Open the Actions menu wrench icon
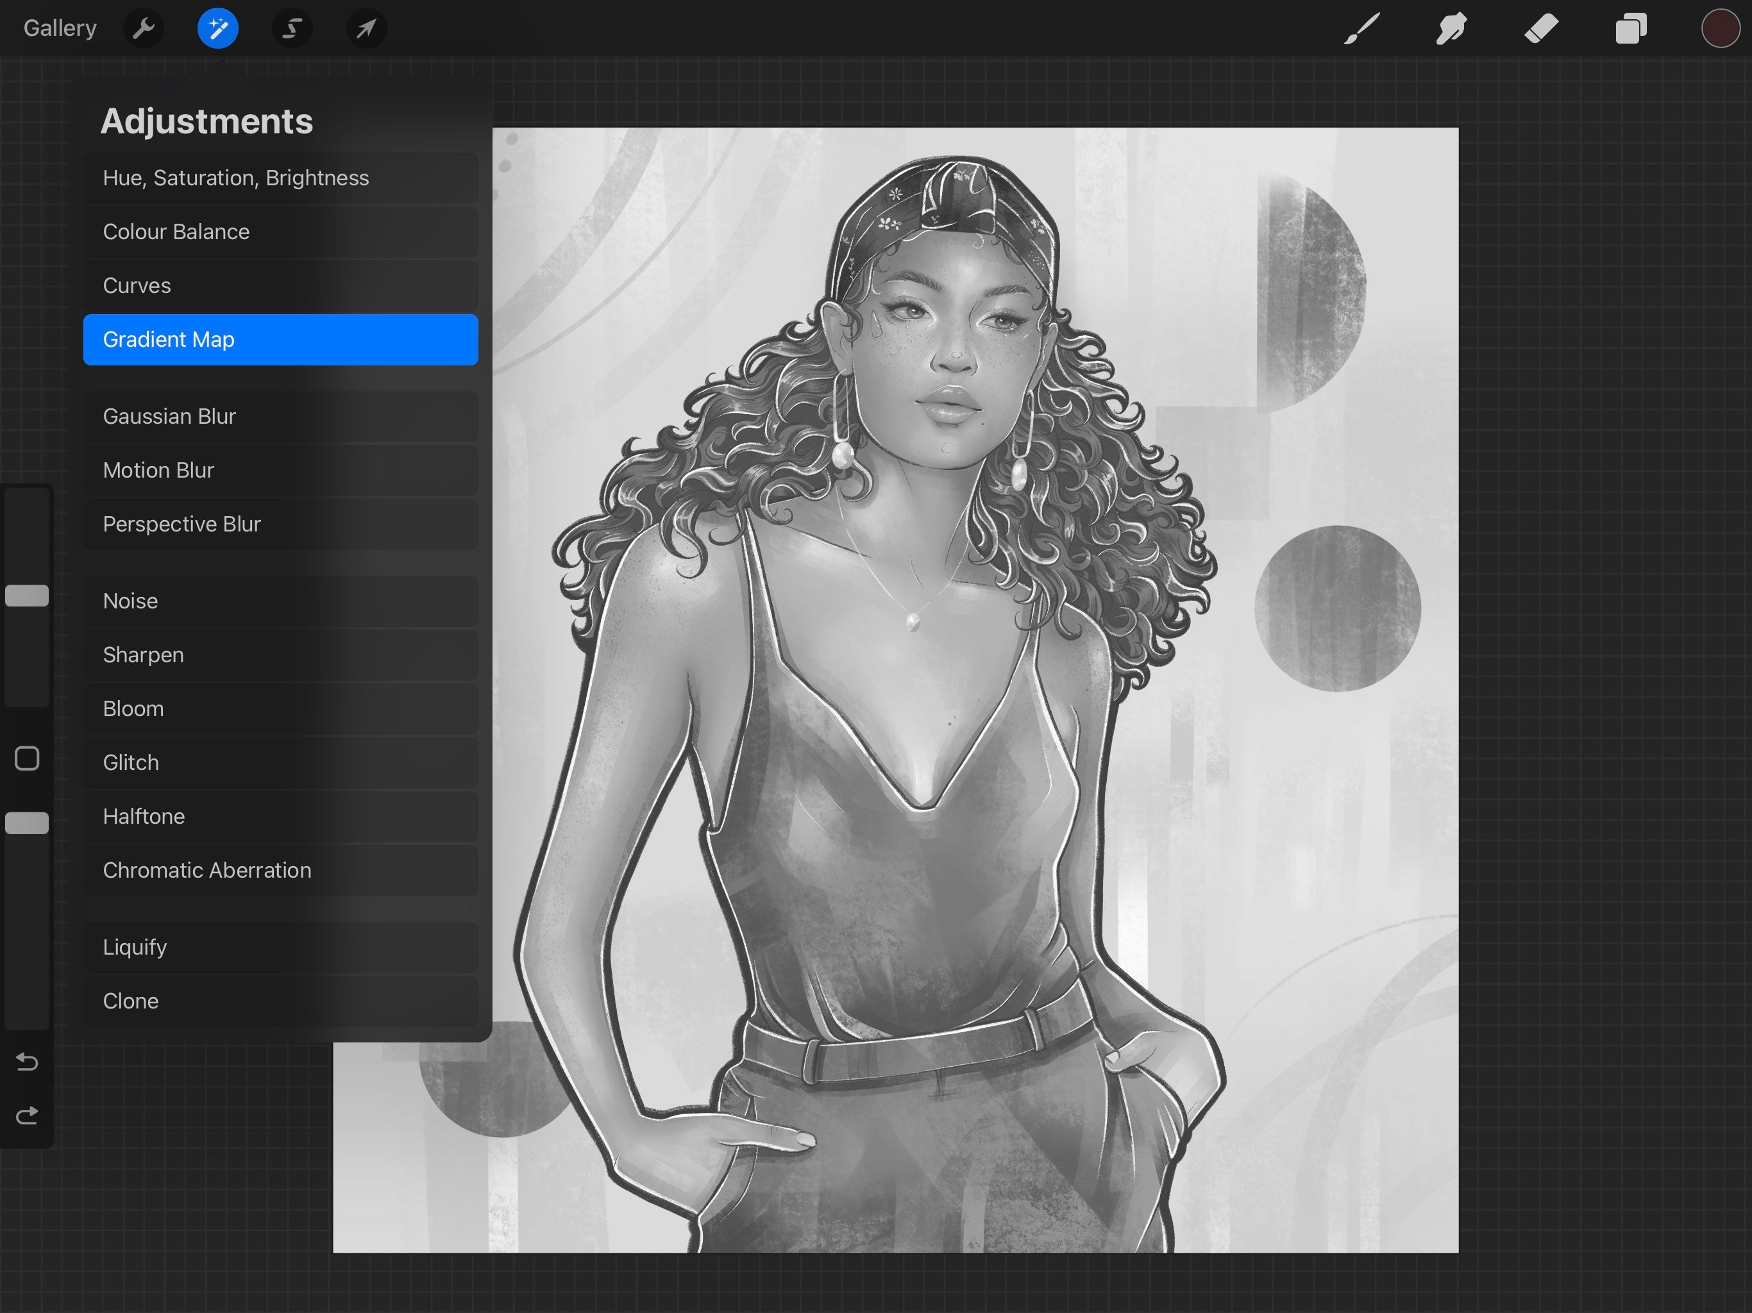Screen dimensions: 1752x1313 coord(144,28)
